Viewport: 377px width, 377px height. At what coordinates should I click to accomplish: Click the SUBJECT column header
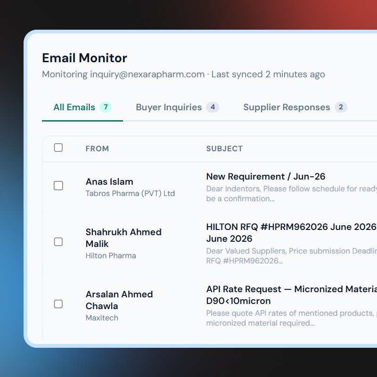click(225, 148)
